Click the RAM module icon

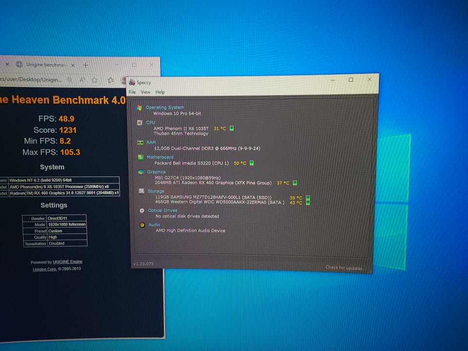140,142
